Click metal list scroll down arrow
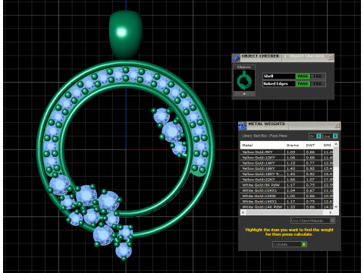 pyautogui.click(x=336, y=207)
